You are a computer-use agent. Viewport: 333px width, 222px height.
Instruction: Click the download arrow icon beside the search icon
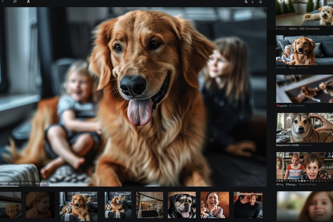[252, 2]
